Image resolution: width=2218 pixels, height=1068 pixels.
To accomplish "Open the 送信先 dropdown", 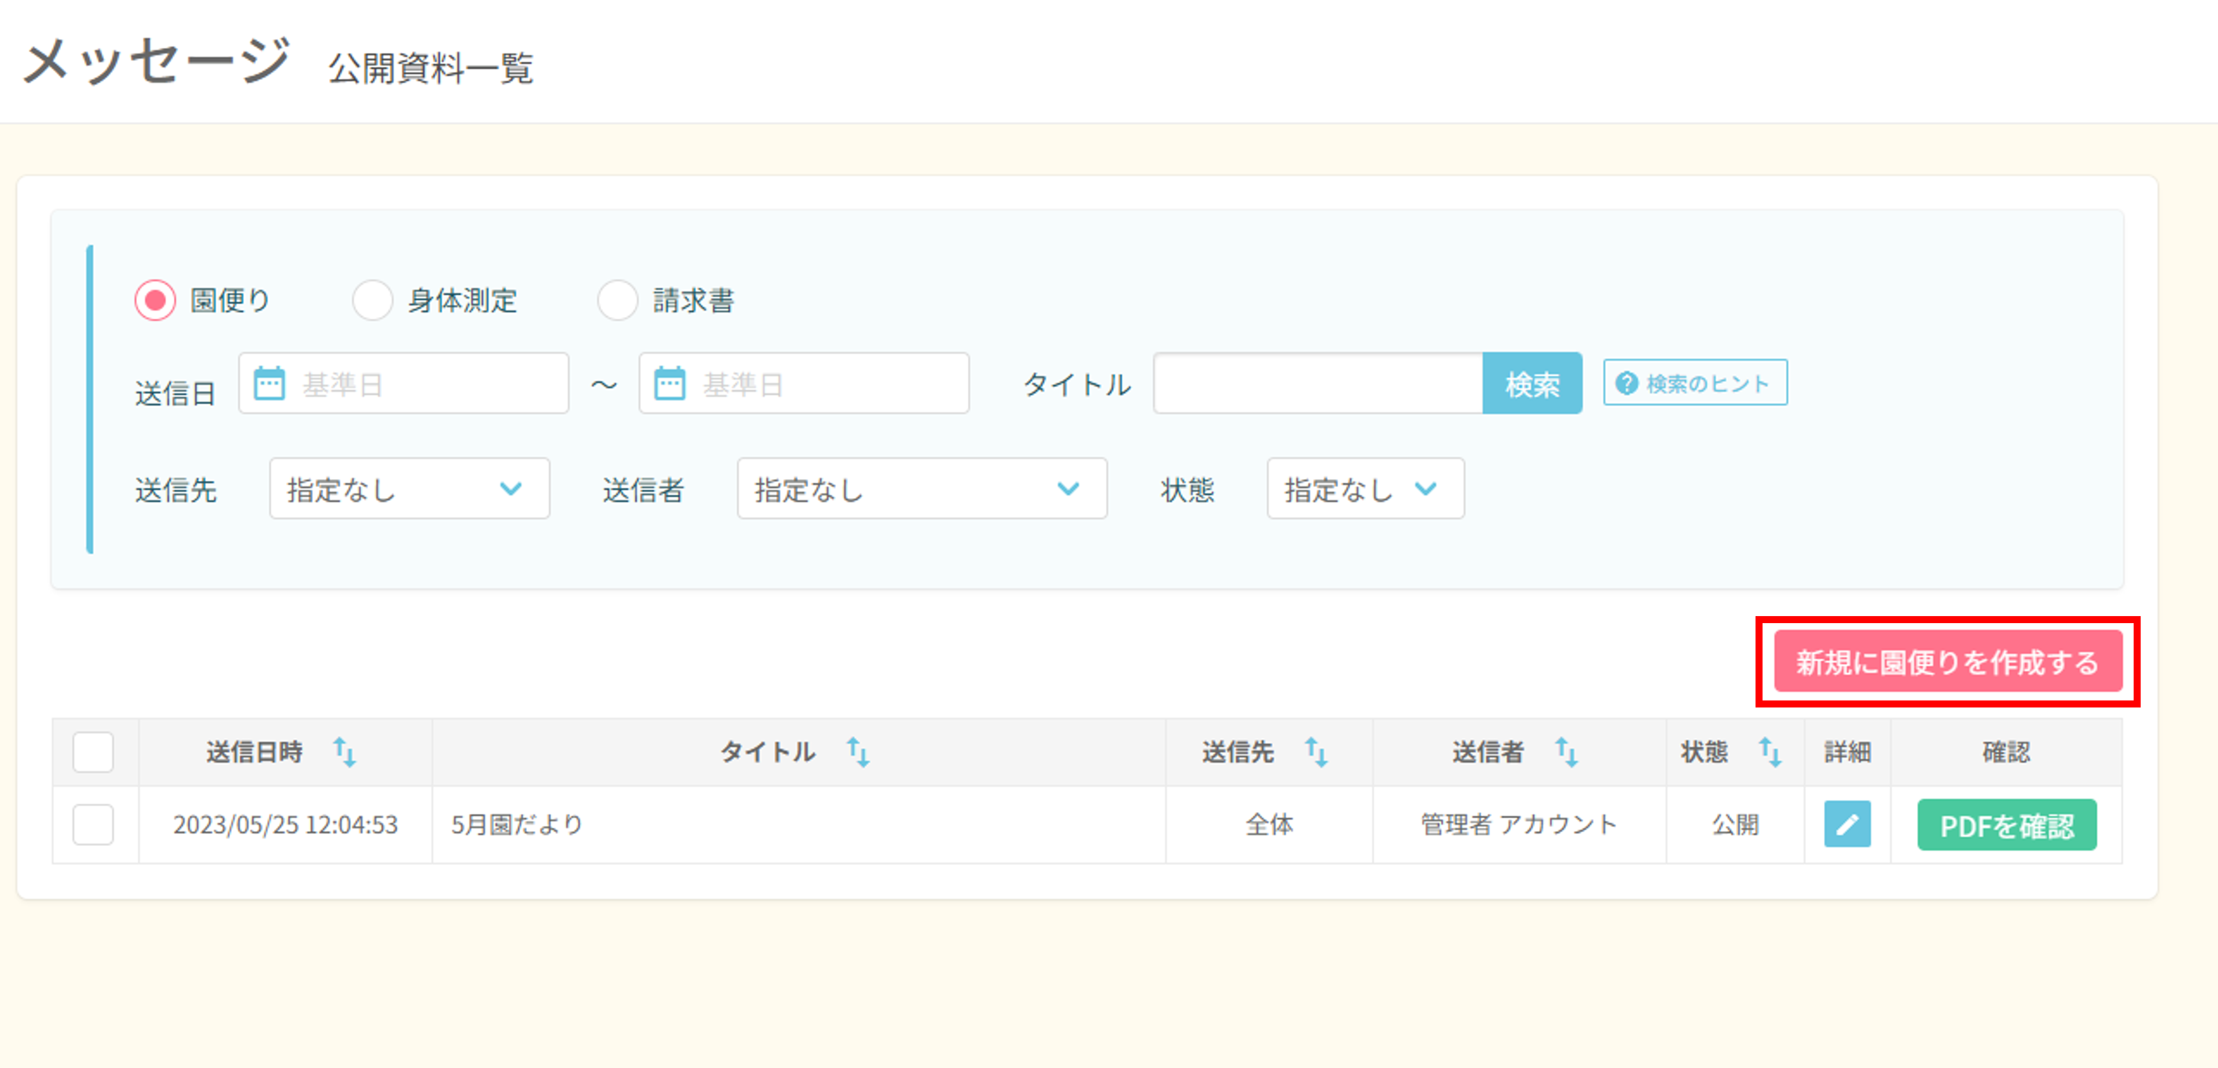I will point(410,489).
